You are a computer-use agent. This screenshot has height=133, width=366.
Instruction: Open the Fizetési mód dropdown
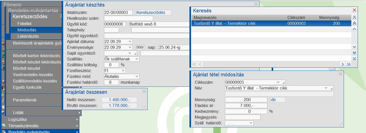click(137, 76)
